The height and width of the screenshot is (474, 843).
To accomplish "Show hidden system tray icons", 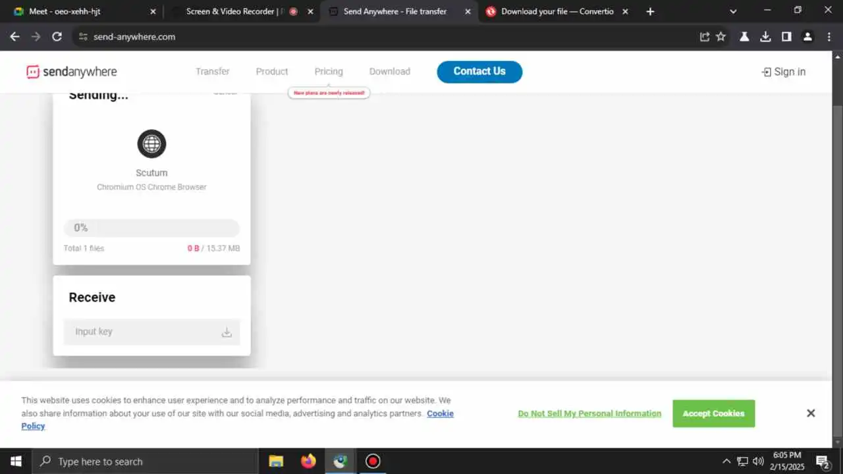I will [x=726, y=461].
